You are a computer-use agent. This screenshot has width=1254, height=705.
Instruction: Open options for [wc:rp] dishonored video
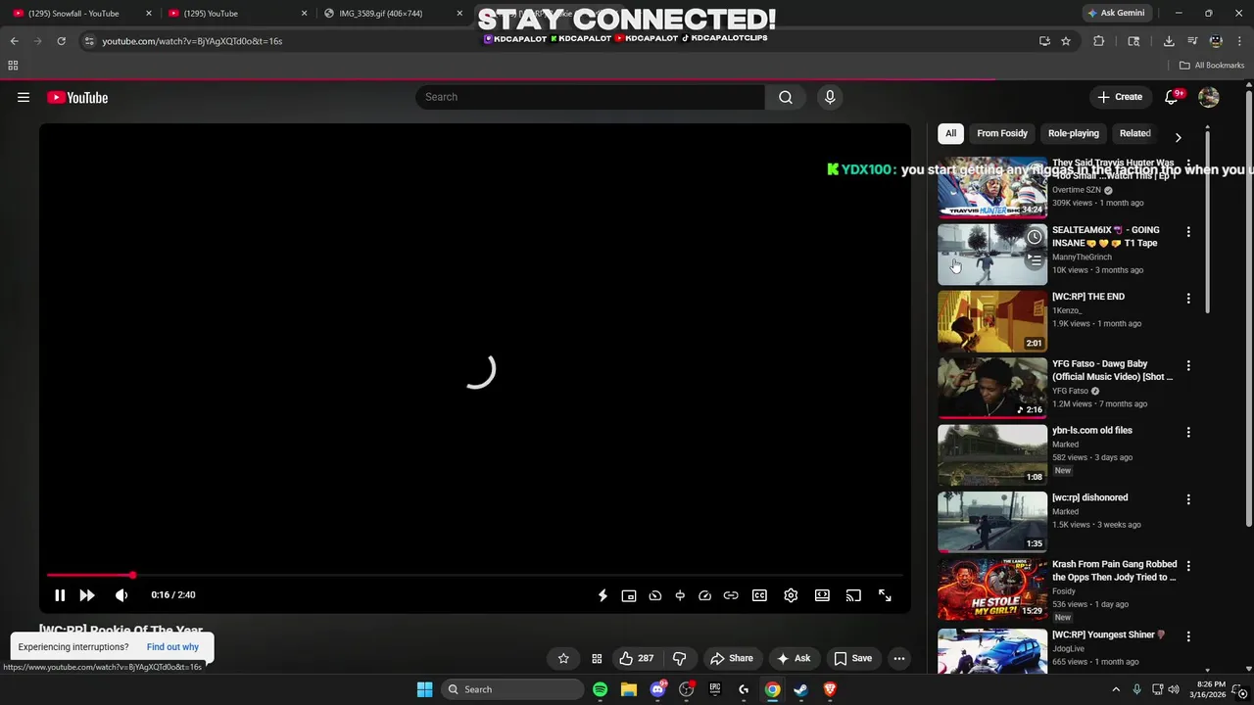point(1188,499)
